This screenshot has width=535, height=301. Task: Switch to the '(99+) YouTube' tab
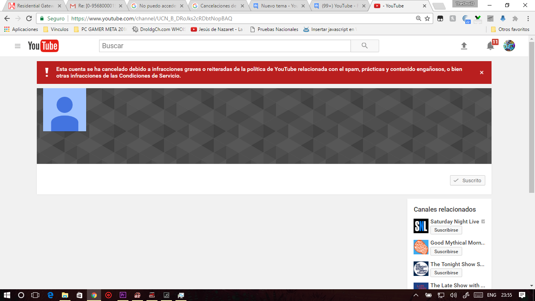coord(339,6)
